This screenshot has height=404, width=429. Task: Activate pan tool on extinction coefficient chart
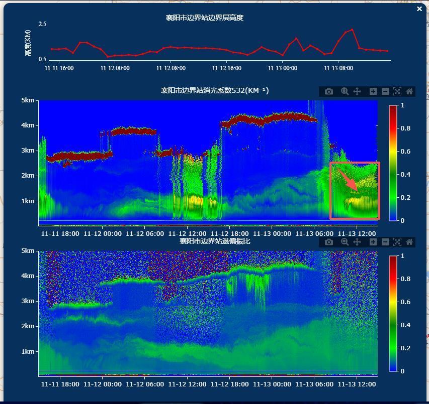point(357,91)
